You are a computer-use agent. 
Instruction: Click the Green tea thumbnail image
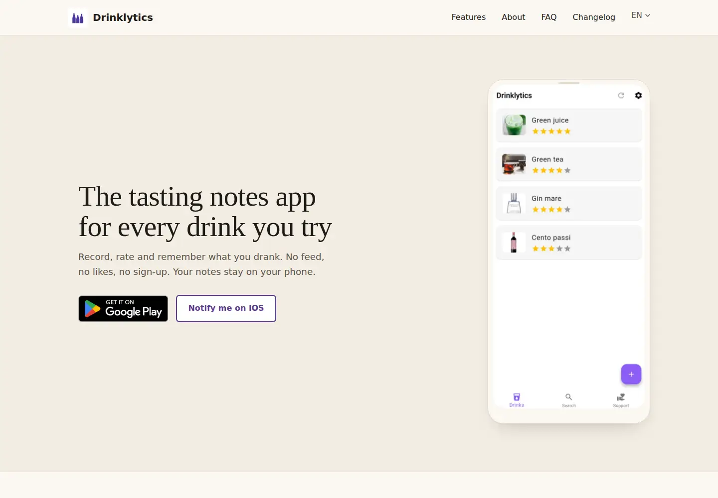pos(514,164)
